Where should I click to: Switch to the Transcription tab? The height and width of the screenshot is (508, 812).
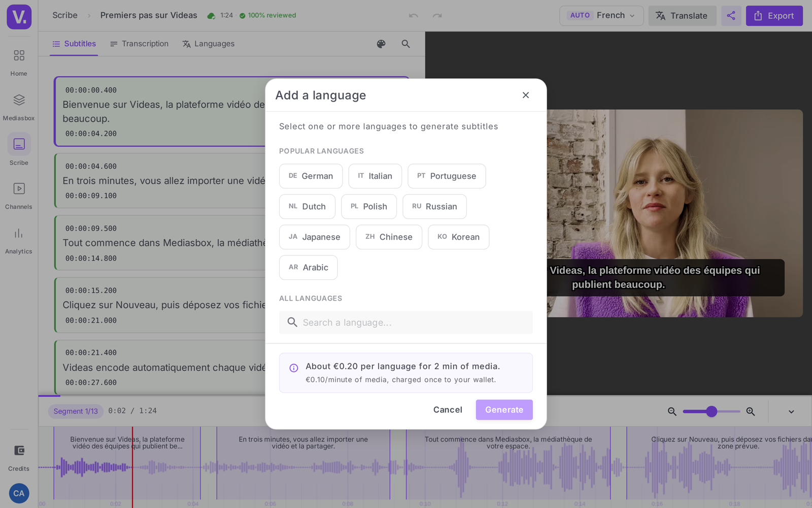[x=139, y=44]
